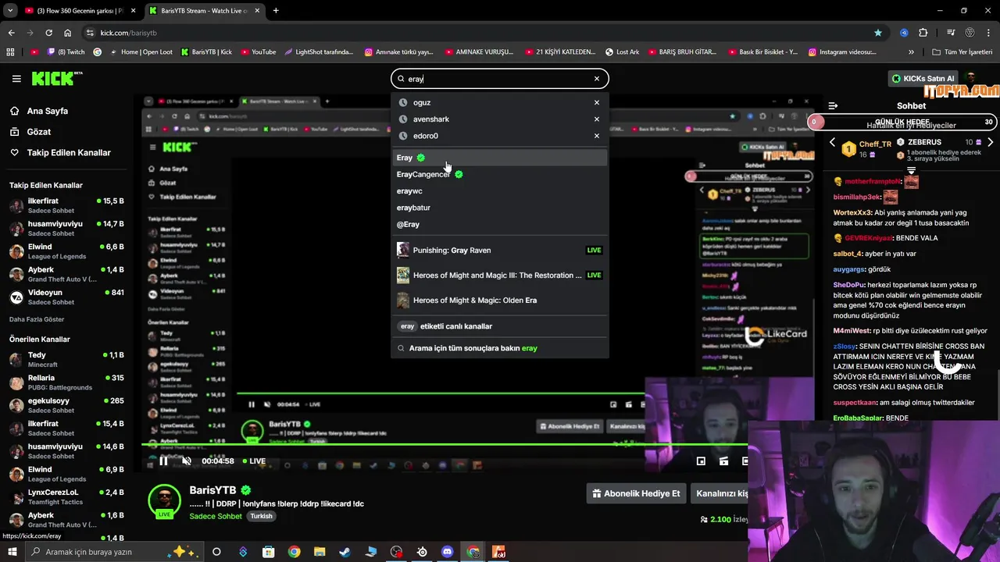1000x562 pixels.
Task: Jump to LIVE in the player
Action: [253, 461]
